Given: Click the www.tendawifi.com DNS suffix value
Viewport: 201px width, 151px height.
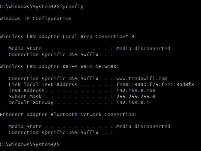Looking at the screenshot, I should pyautogui.click(x=142, y=79).
